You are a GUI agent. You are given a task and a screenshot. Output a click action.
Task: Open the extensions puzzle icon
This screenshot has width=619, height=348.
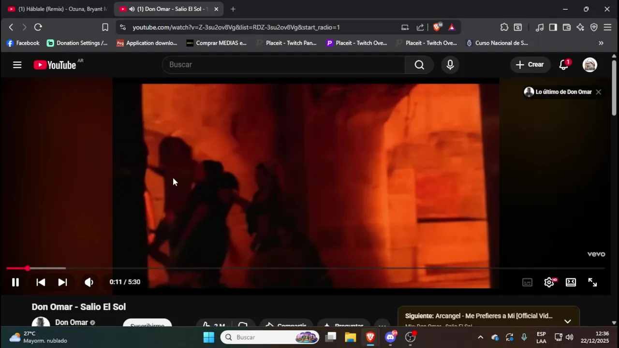click(x=504, y=28)
